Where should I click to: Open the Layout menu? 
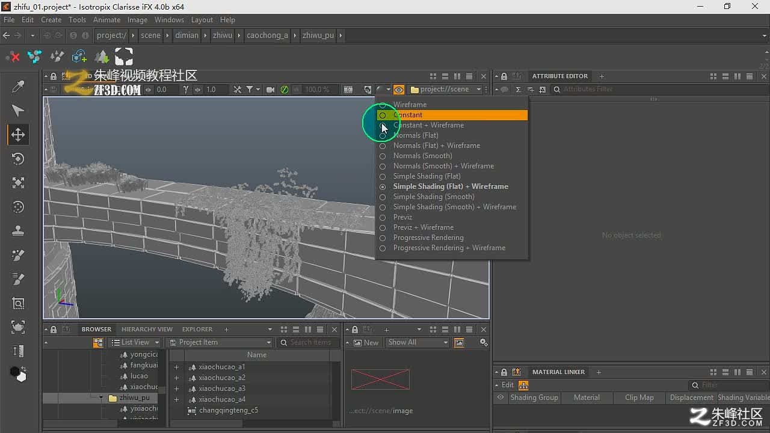(202, 20)
